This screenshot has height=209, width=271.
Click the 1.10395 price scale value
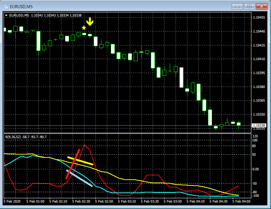(259, 73)
